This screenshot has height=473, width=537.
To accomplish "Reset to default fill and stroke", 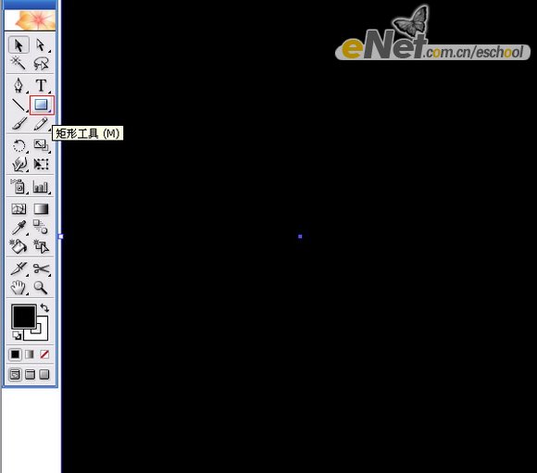I will click(17, 336).
